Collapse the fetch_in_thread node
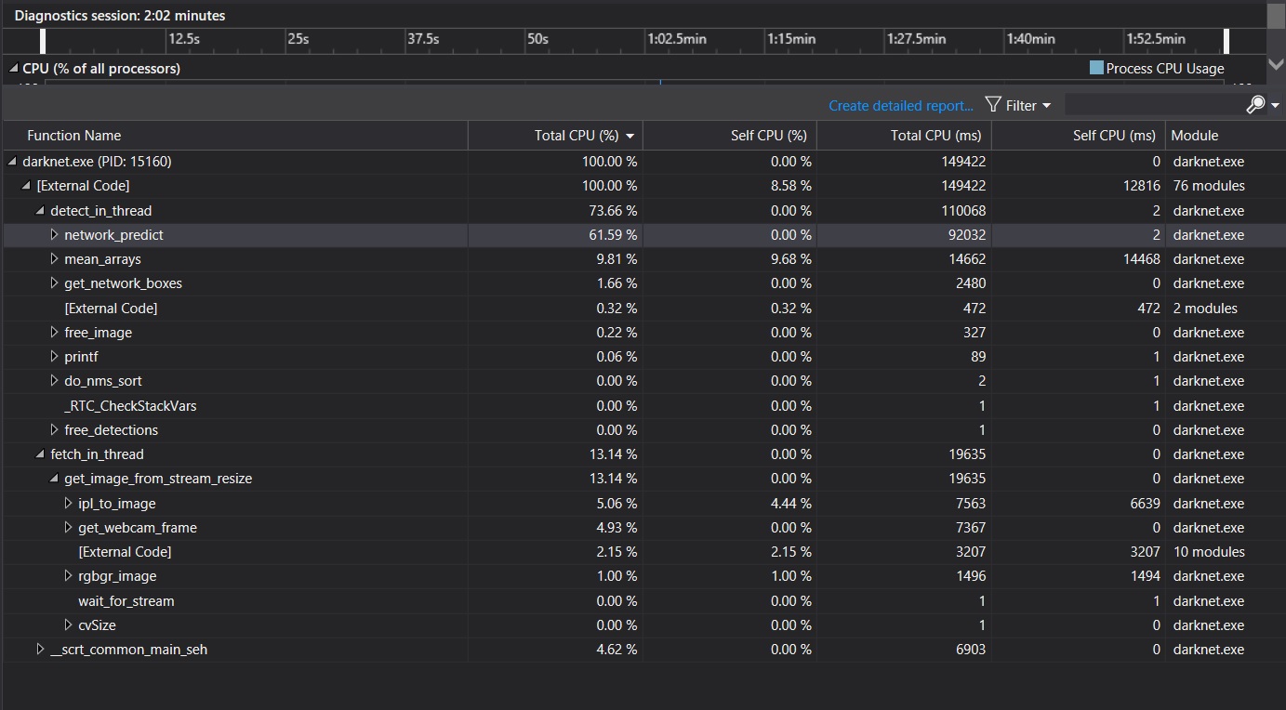This screenshot has height=710, width=1286. [40, 454]
